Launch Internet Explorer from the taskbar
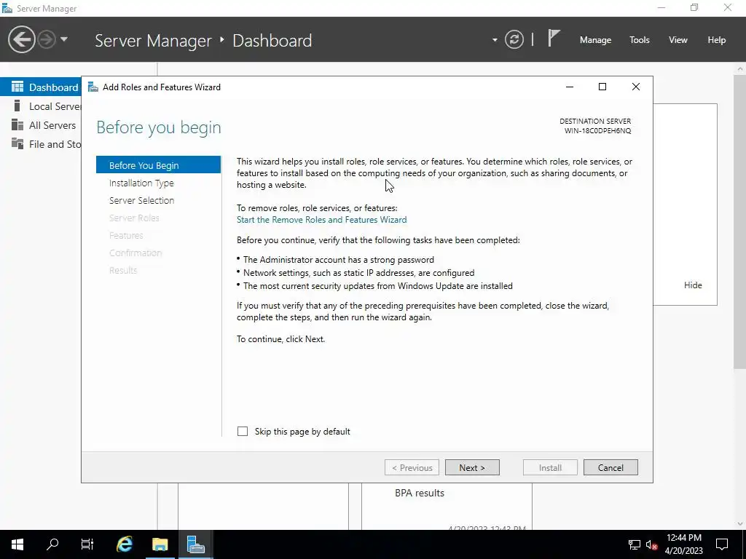Viewport: 746px width, 559px height. [x=124, y=544]
